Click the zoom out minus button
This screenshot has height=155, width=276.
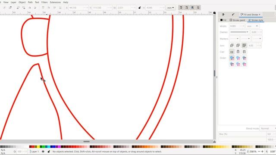pos(259,152)
